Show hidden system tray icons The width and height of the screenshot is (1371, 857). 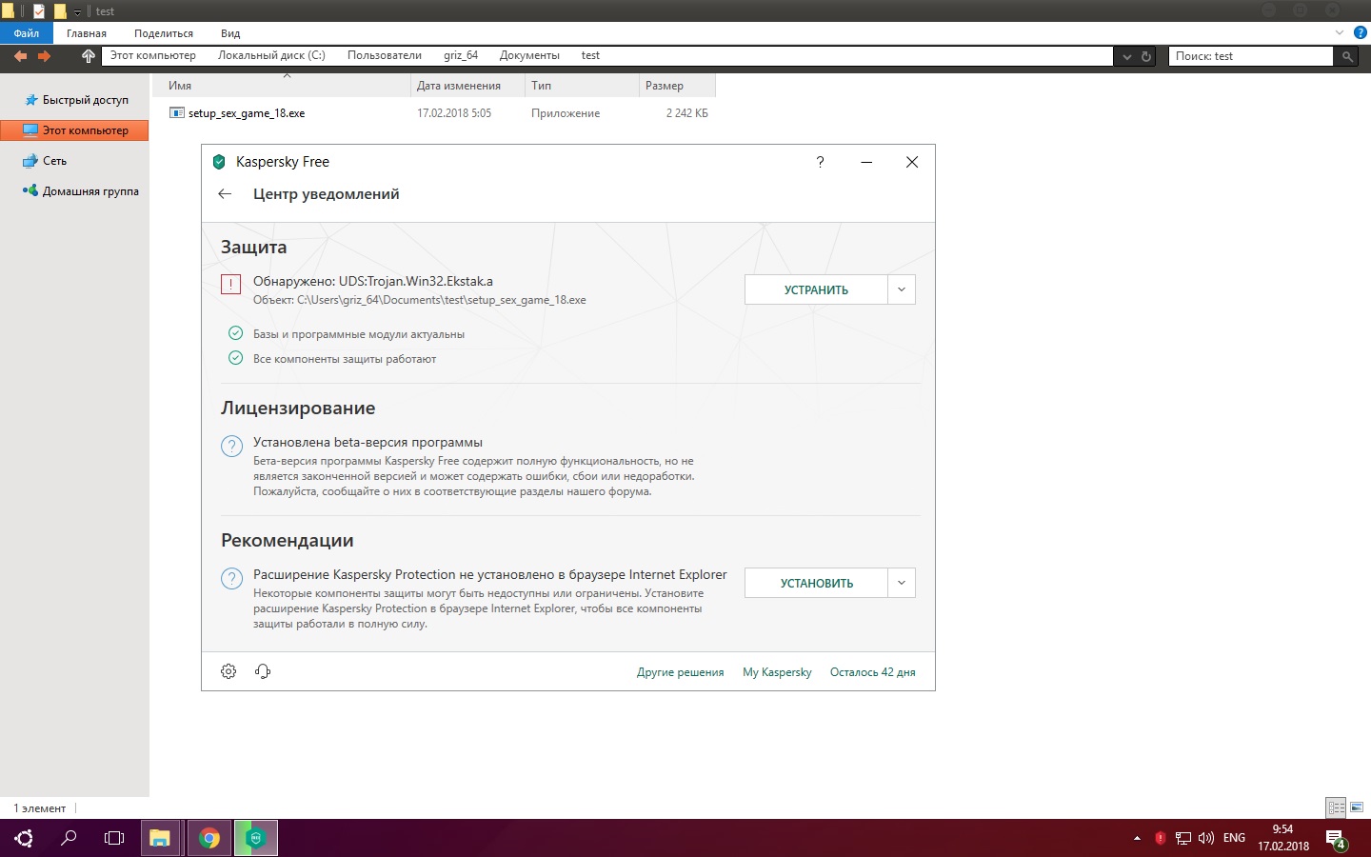pyautogui.click(x=1137, y=838)
